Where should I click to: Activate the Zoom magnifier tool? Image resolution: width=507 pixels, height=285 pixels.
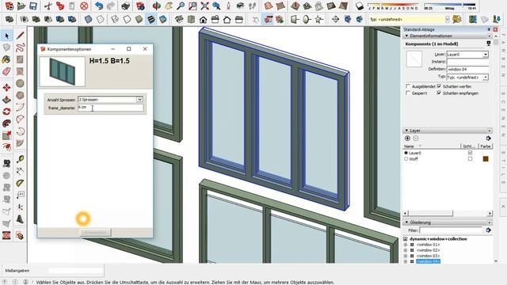pyautogui.click(x=181, y=6)
